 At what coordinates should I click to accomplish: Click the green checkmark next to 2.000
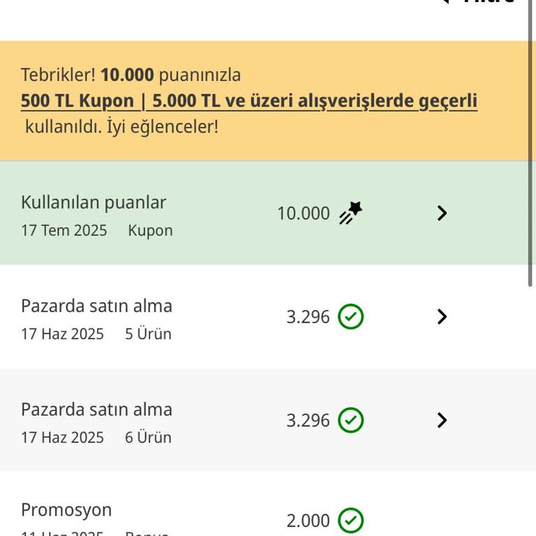click(350, 520)
